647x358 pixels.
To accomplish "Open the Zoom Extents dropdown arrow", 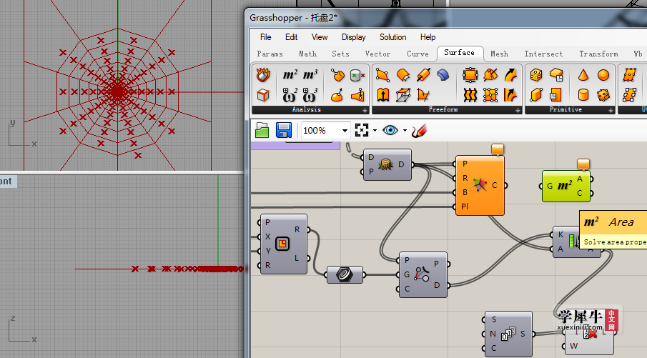I will tap(375, 131).
